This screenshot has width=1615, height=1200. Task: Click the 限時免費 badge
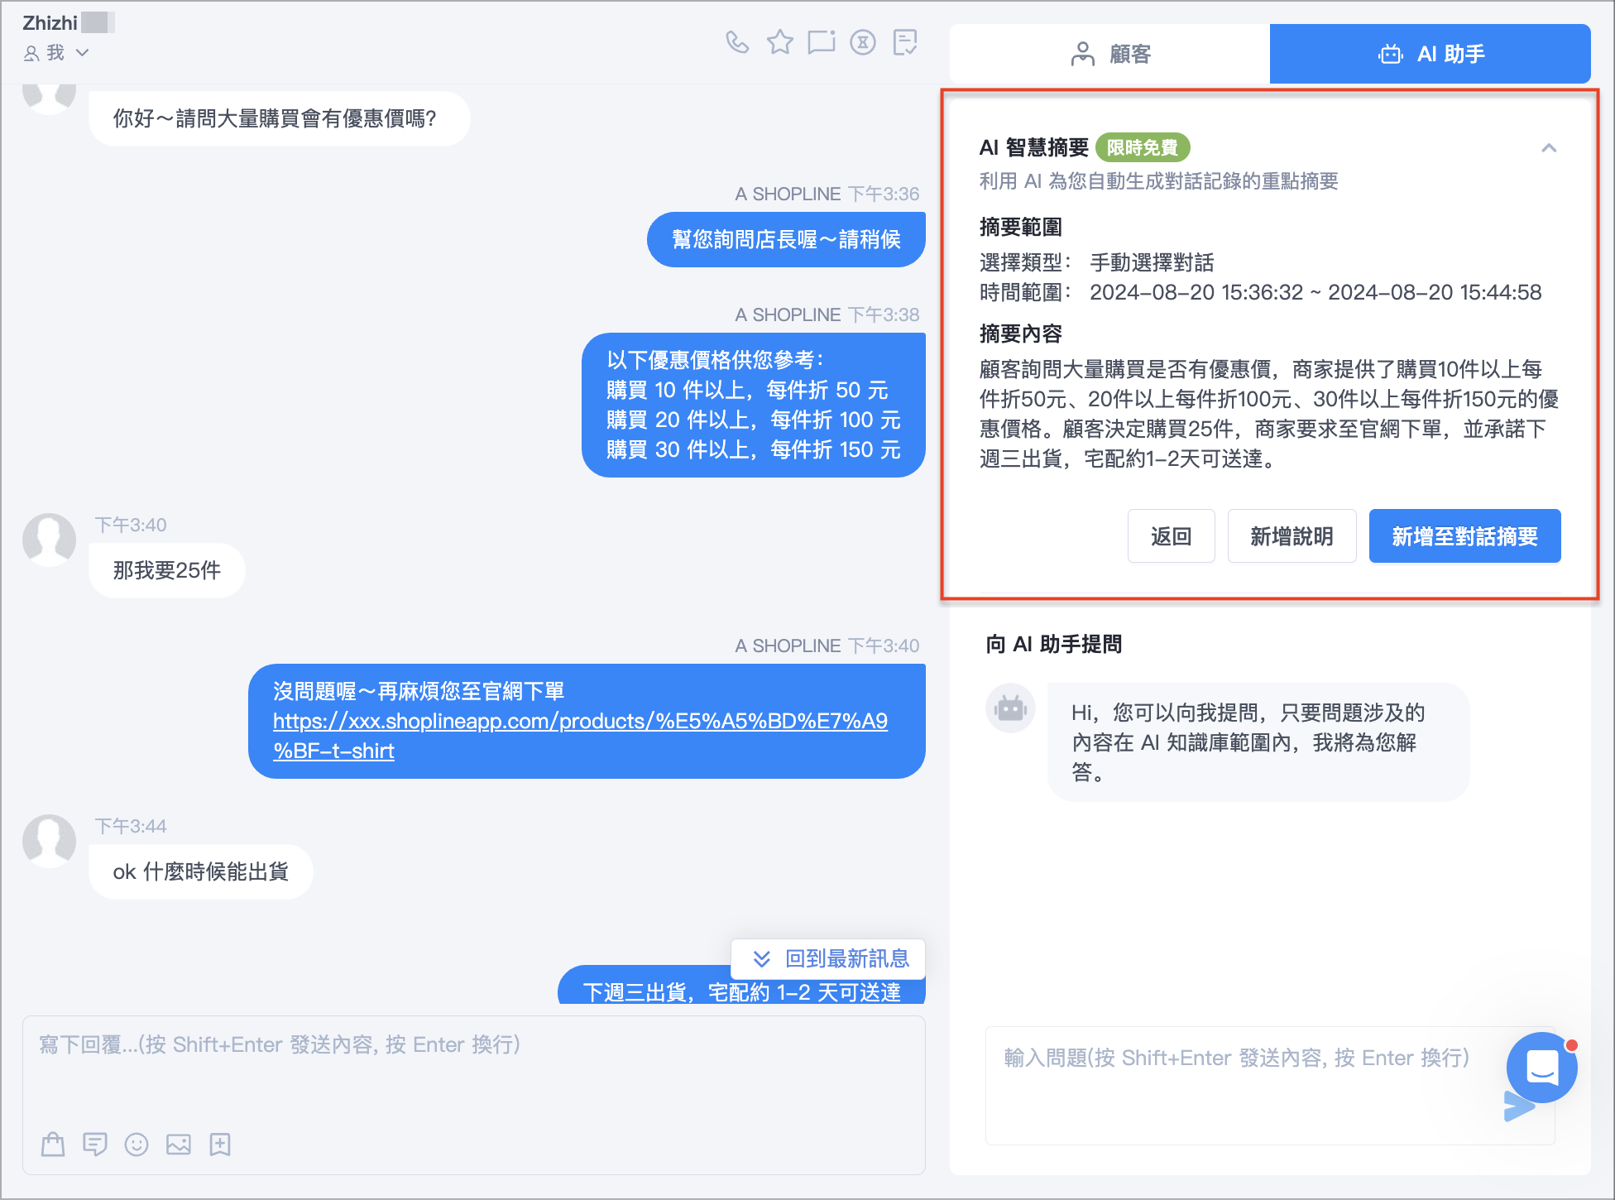click(1143, 147)
